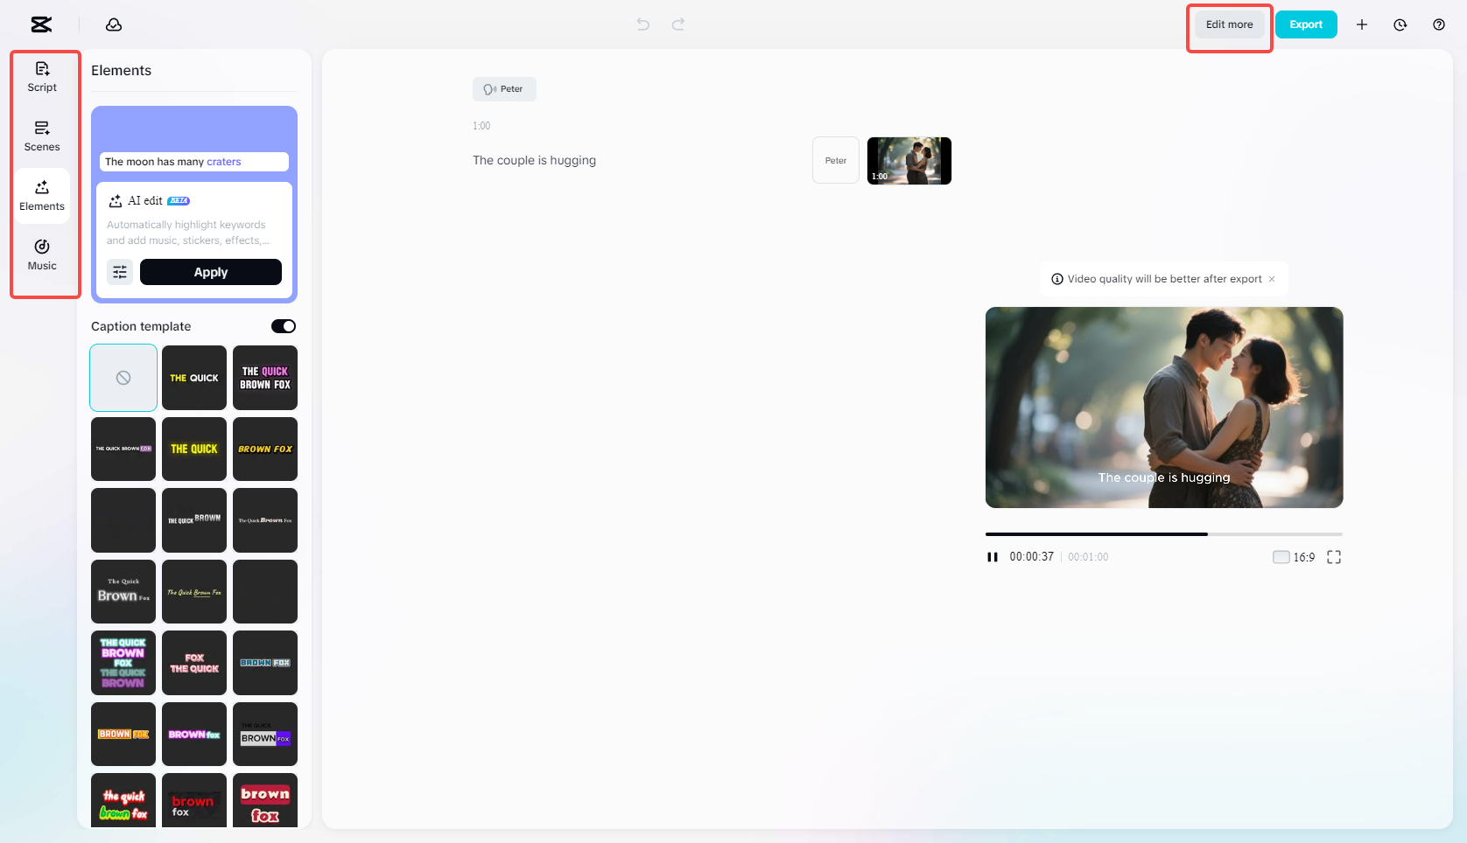Open the history clock icon
The width and height of the screenshot is (1467, 843).
pos(1400,24)
